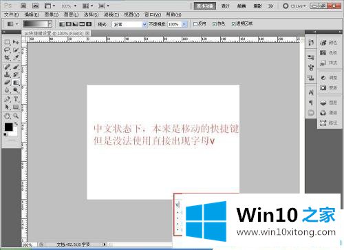This screenshot has width=344, height=250.
Task: Select the Clone Stamp tool
Action: coord(7,74)
